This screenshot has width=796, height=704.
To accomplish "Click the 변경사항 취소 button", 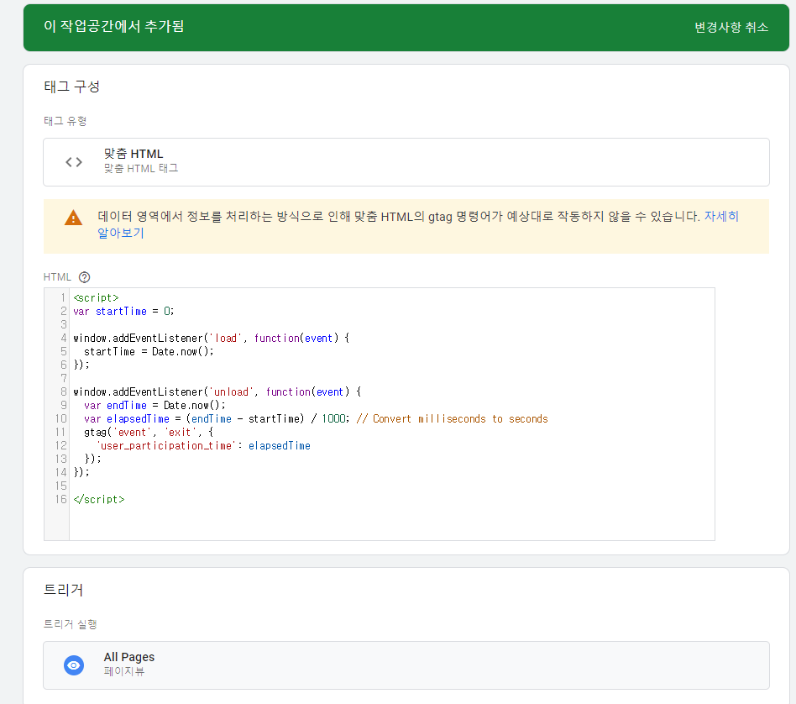I will coord(731,27).
